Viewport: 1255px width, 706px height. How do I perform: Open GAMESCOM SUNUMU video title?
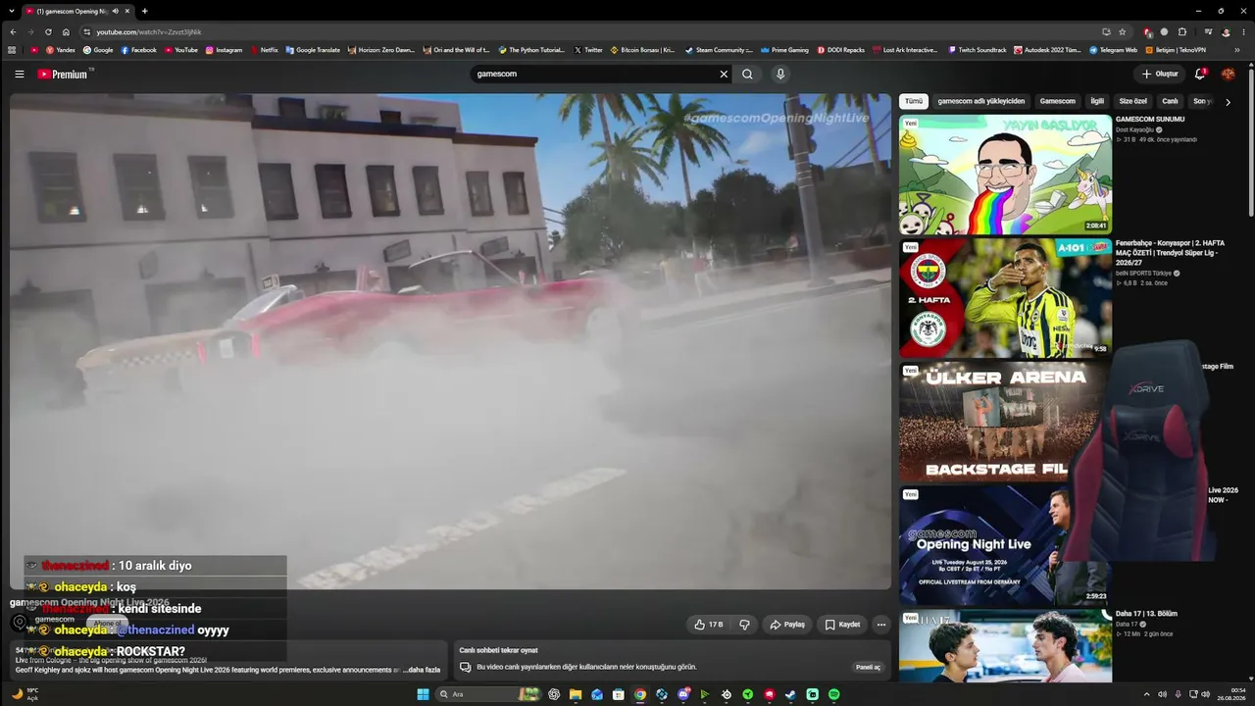pos(1150,120)
